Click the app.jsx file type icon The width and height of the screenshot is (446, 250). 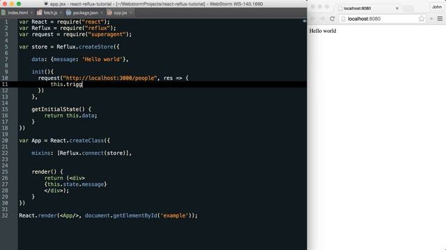click(109, 12)
